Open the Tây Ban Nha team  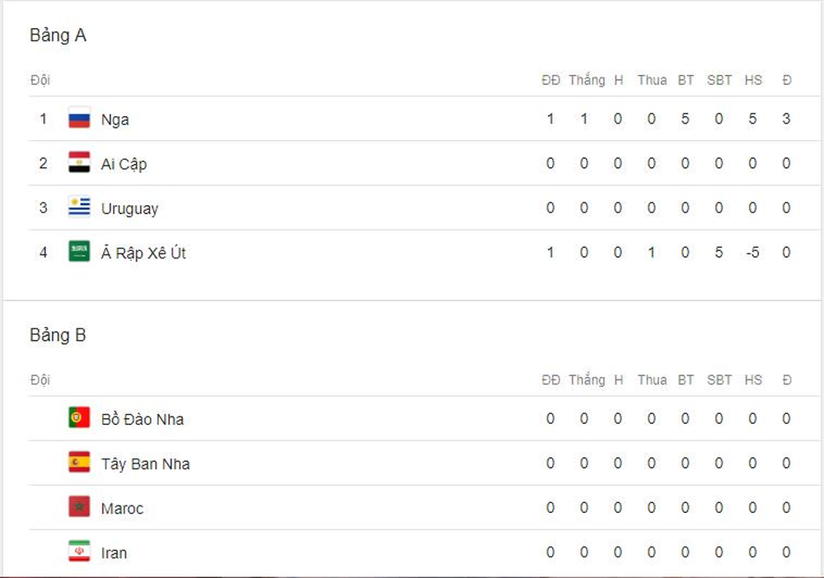[x=146, y=464]
